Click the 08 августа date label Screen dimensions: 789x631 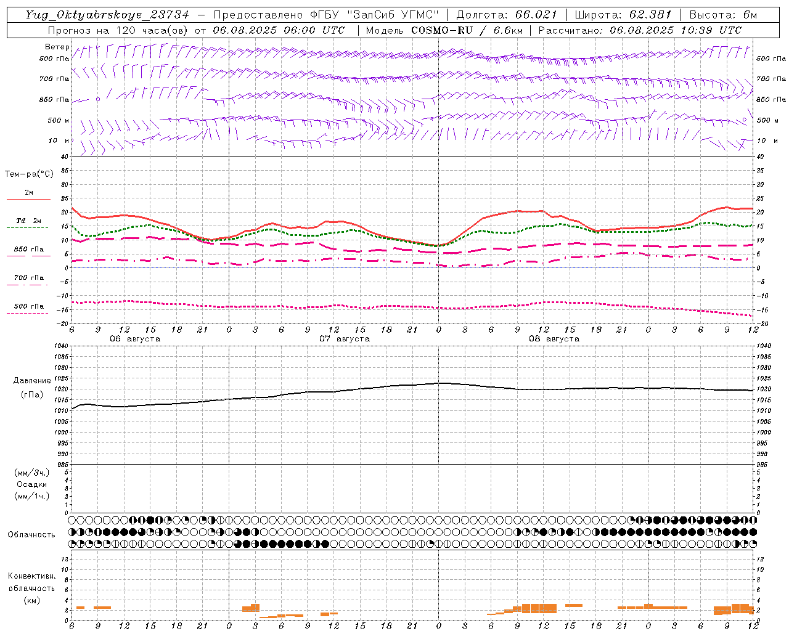point(554,339)
